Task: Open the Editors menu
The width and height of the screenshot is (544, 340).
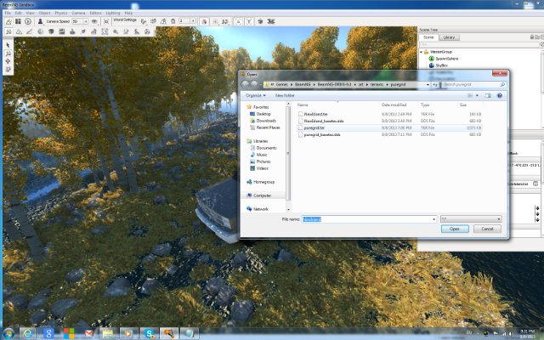Action: pyautogui.click(x=96, y=13)
